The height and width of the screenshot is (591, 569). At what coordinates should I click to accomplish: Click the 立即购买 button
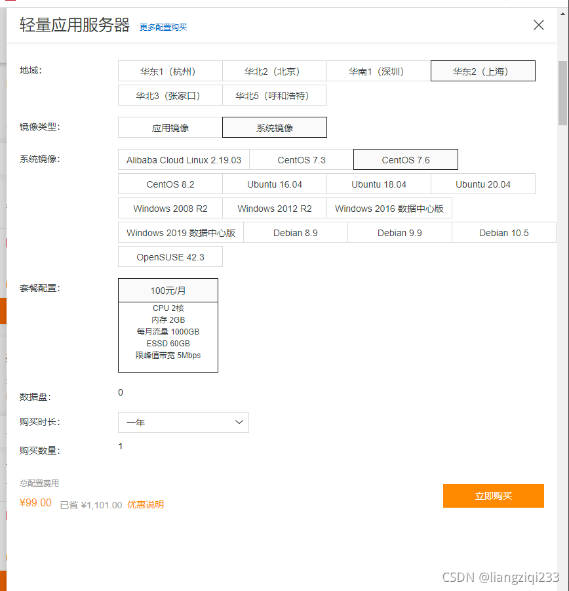point(494,496)
